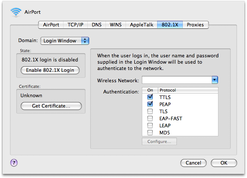Confirm with the OK button

224,163
